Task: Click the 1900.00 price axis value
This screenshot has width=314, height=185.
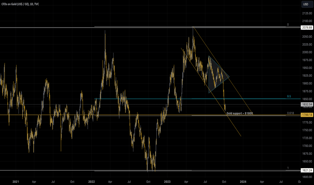Action: (x=307, y=83)
